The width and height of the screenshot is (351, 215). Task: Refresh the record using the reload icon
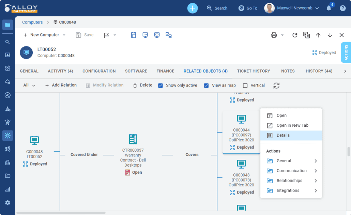pyautogui.click(x=294, y=35)
